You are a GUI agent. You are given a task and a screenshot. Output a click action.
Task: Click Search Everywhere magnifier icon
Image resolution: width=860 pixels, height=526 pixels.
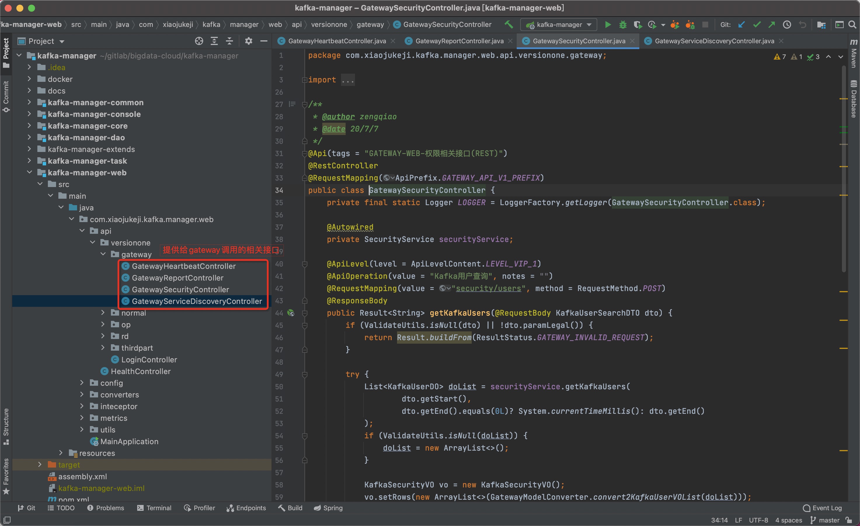pyautogui.click(x=852, y=25)
